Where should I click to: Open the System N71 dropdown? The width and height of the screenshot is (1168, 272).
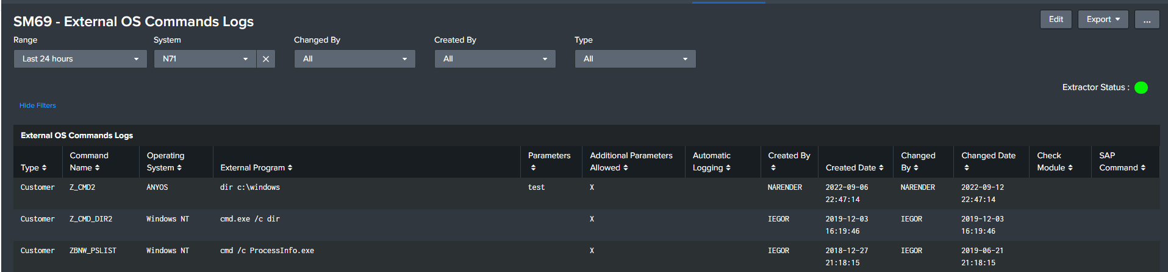pyautogui.click(x=205, y=59)
